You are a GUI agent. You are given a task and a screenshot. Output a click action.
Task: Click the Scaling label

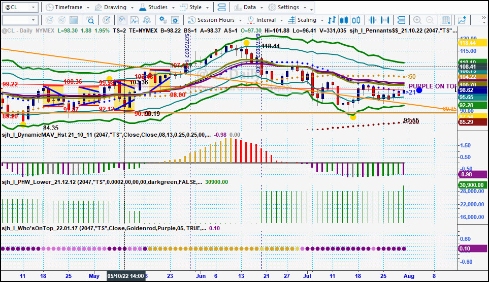307,20
